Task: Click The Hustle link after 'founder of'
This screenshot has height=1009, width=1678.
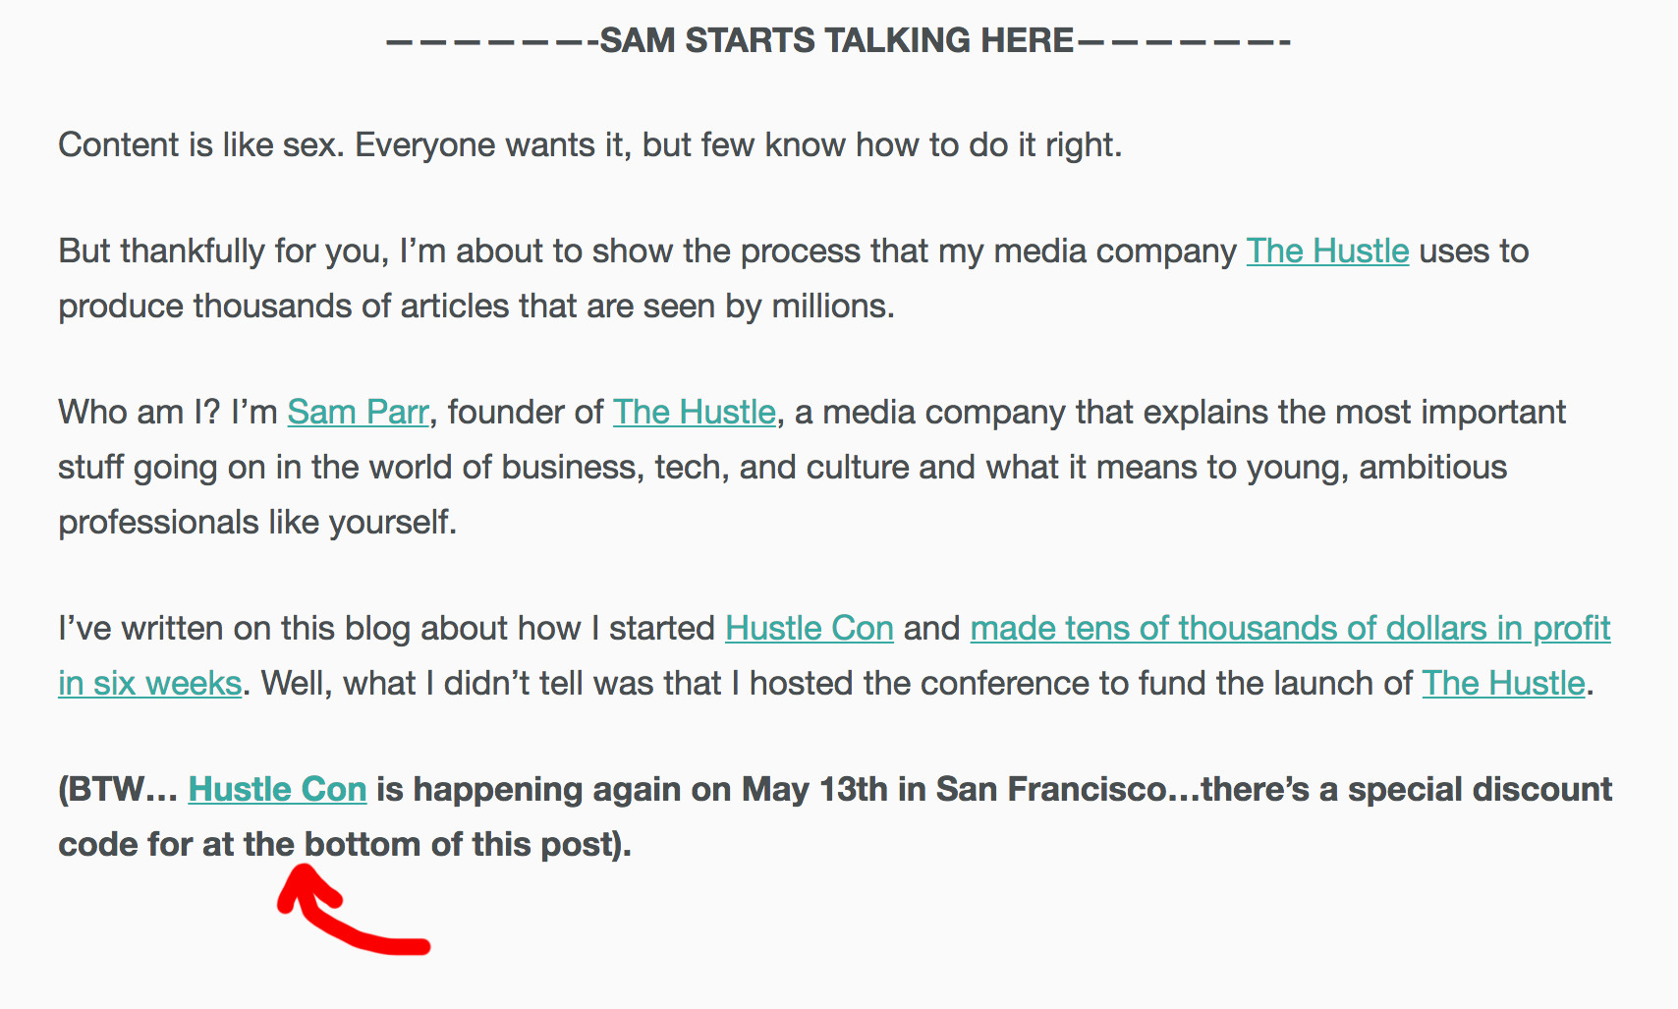Action: (x=695, y=413)
